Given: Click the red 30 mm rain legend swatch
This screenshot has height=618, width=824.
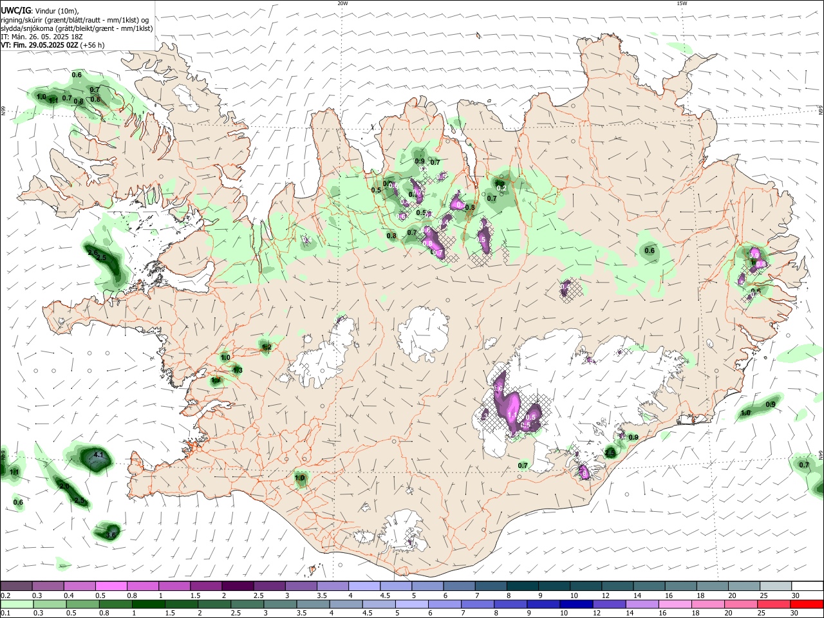Looking at the screenshot, I should coord(806,604).
